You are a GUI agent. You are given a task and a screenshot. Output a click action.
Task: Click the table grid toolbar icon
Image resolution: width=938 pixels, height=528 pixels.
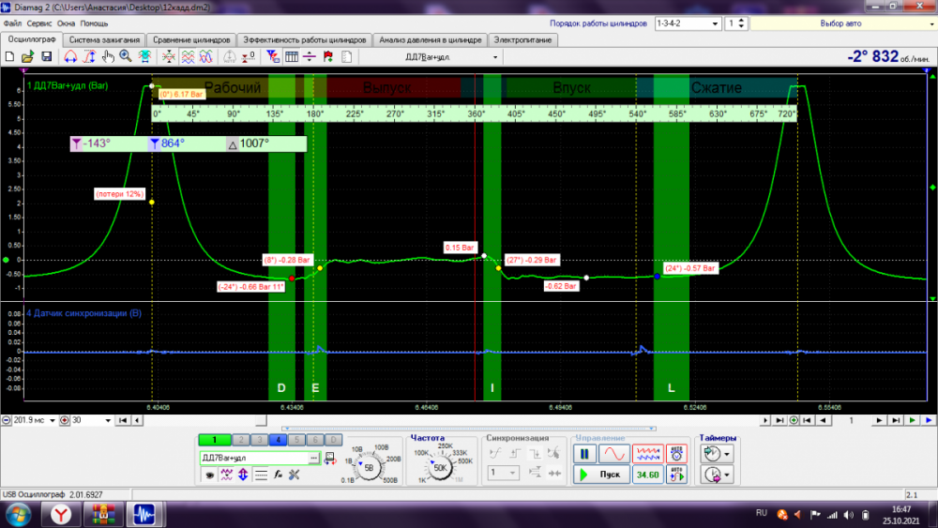pyautogui.click(x=292, y=57)
